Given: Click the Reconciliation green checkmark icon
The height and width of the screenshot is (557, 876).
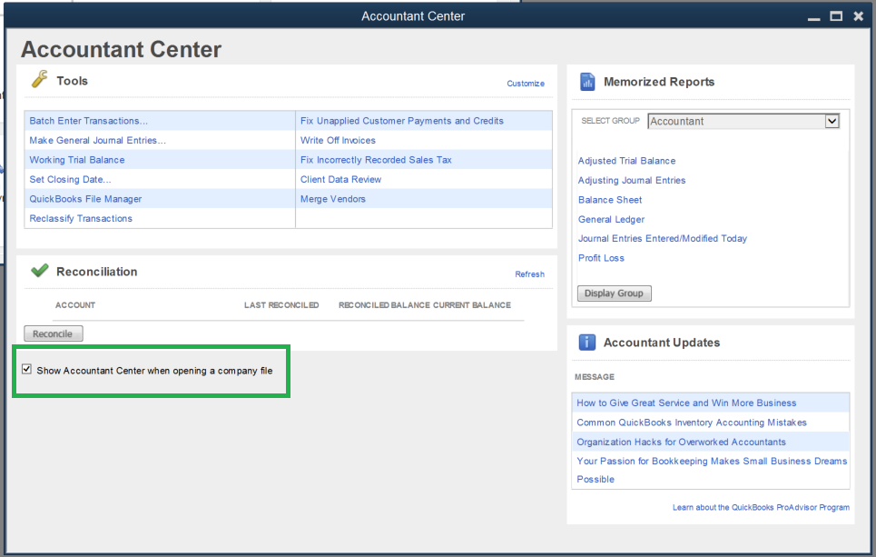Looking at the screenshot, I should coord(39,271).
